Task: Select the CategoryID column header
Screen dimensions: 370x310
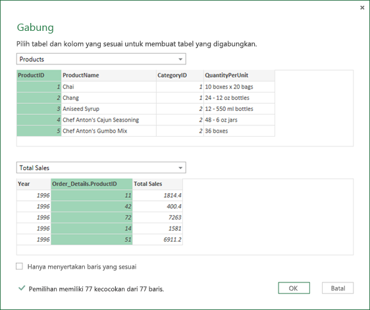Action: pos(180,76)
